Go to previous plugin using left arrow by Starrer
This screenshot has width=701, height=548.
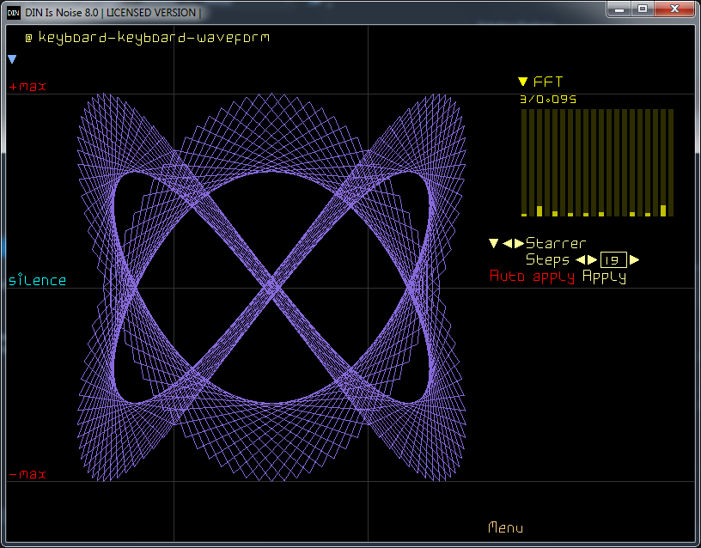point(507,244)
